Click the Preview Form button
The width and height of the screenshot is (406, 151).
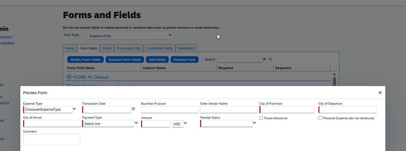pyautogui.click(x=185, y=60)
